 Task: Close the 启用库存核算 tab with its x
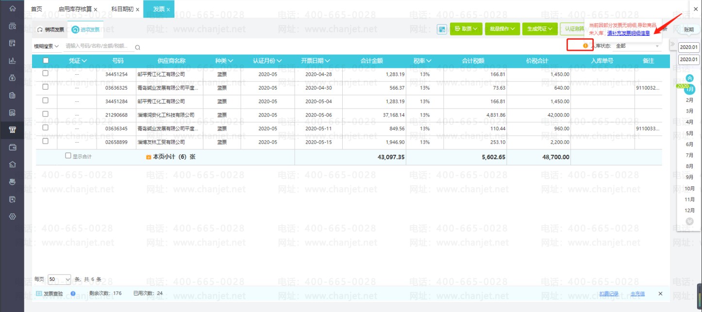(96, 10)
